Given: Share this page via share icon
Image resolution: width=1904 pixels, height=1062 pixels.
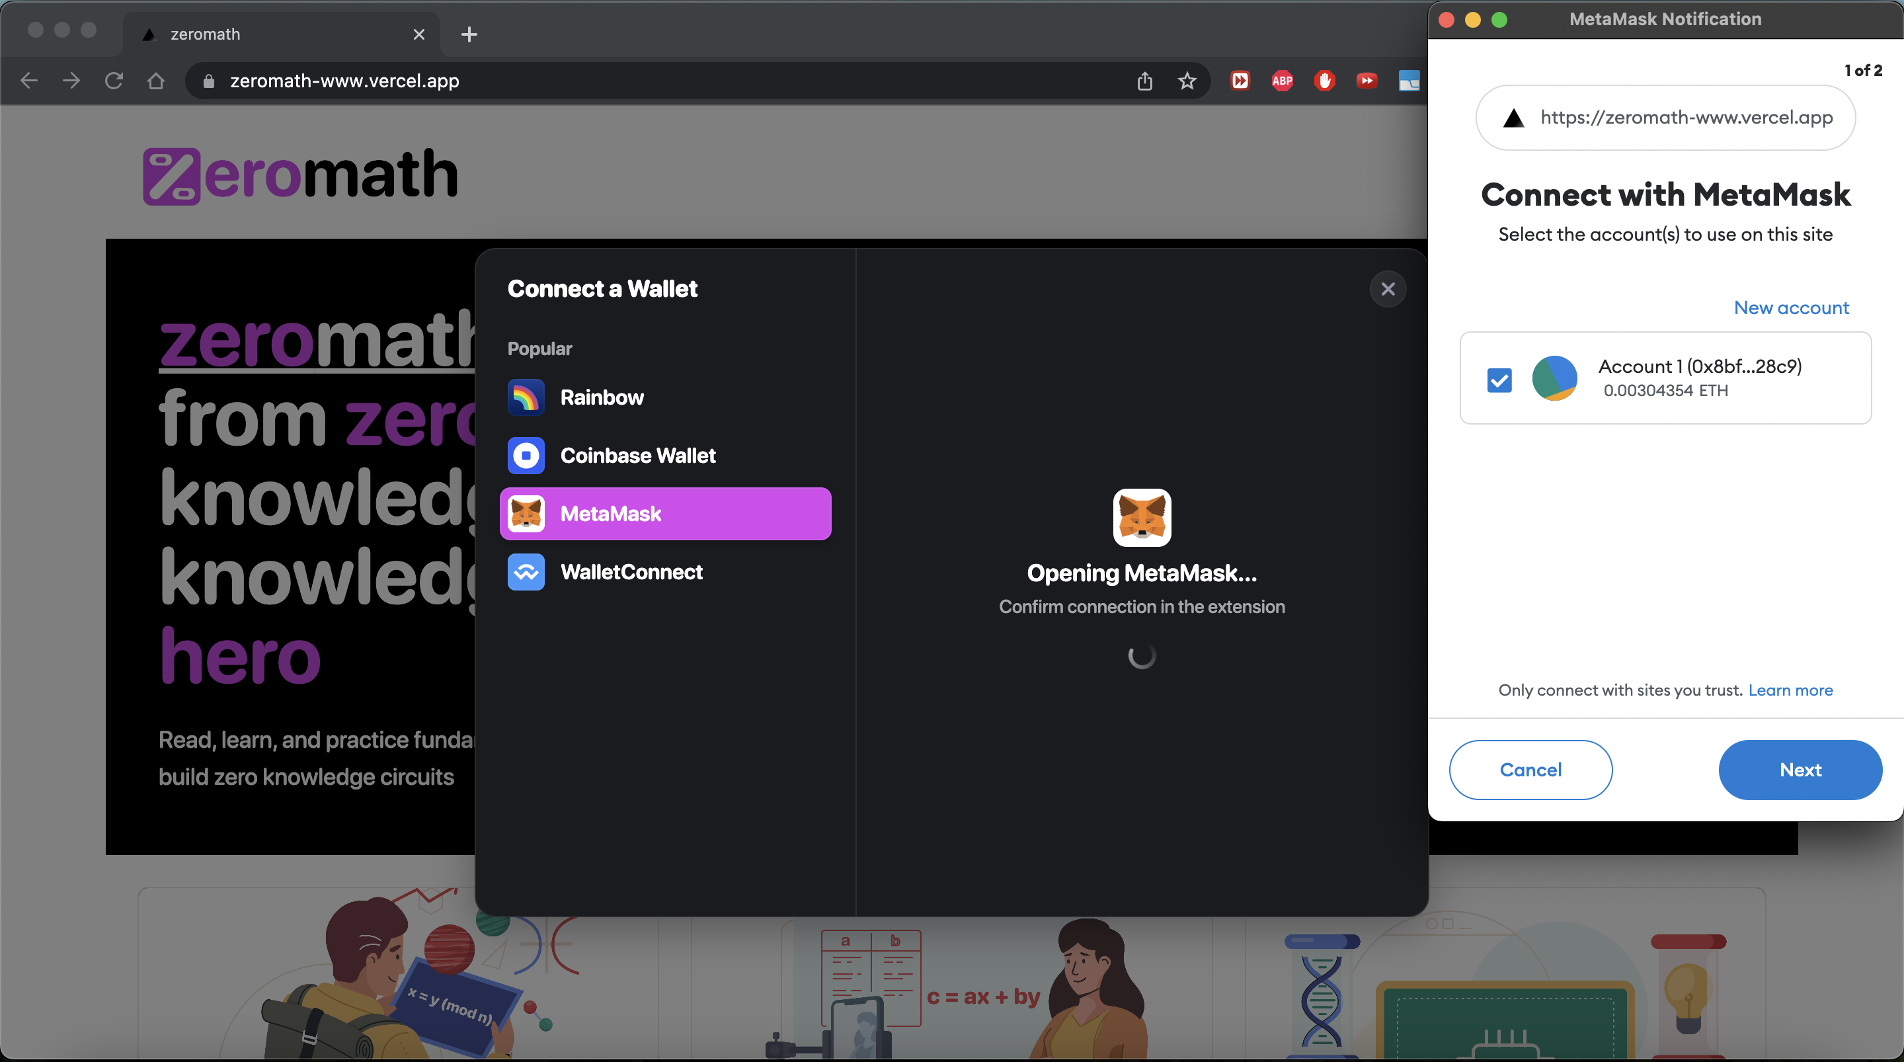Looking at the screenshot, I should point(1144,81).
